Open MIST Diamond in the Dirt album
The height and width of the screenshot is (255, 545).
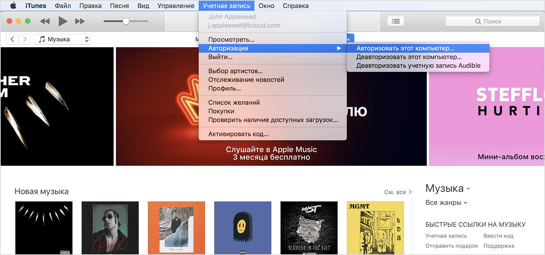tap(309, 228)
